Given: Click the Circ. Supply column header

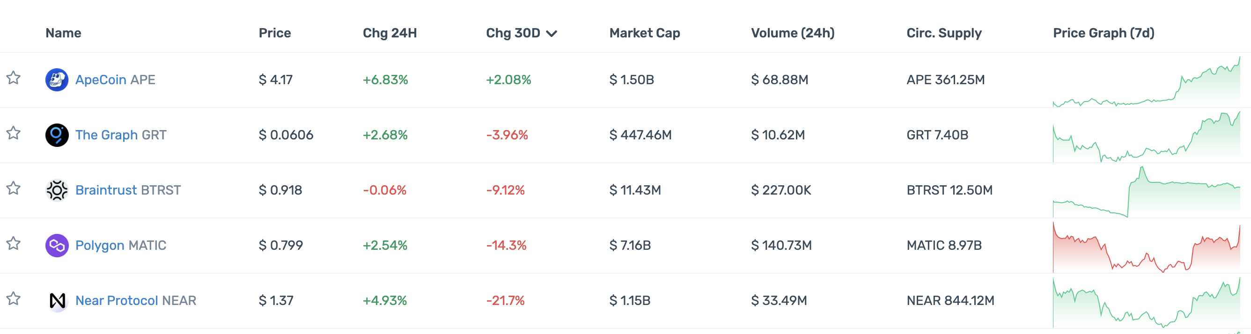Looking at the screenshot, I should pyautogui.click(x=943, y=33).
